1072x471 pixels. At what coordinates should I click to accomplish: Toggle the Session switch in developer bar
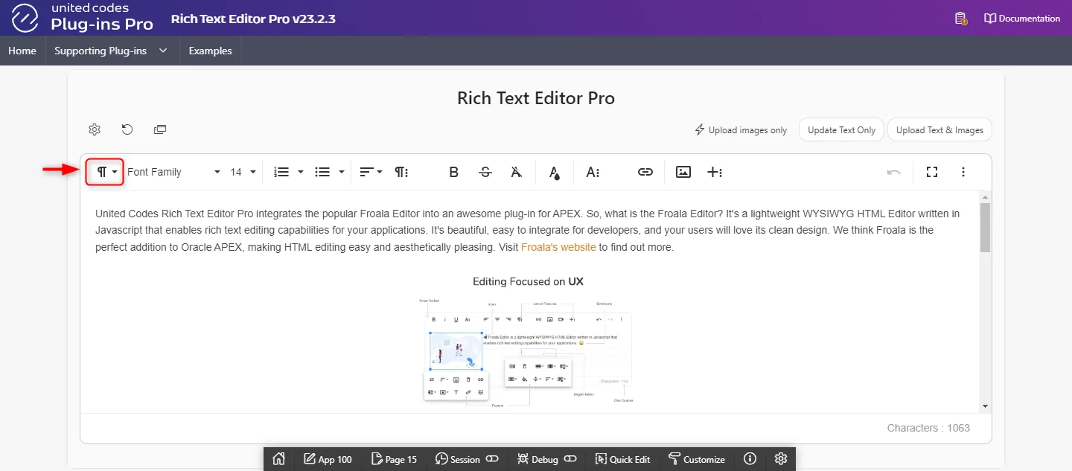(491, 459)
